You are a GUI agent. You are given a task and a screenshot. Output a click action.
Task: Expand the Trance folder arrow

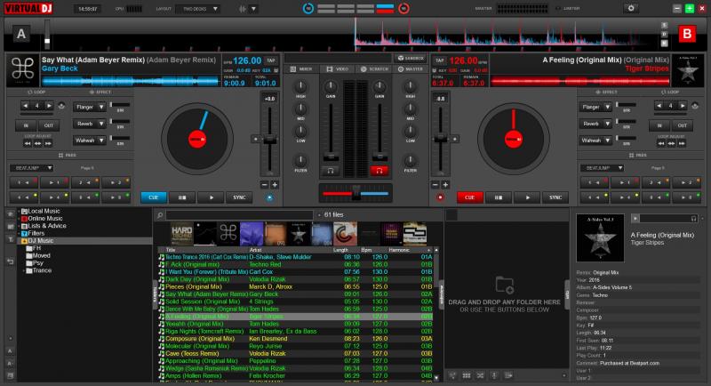click(x=24, y=270)
